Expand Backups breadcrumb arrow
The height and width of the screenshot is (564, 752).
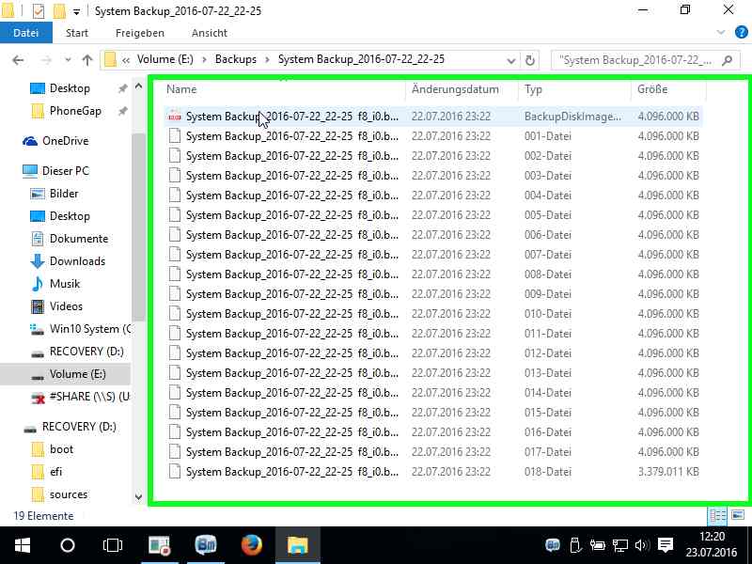[x=267, y=60]
